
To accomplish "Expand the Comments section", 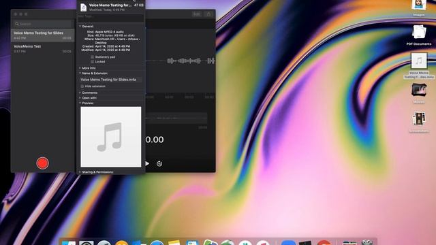I will [x=80, y=93].
